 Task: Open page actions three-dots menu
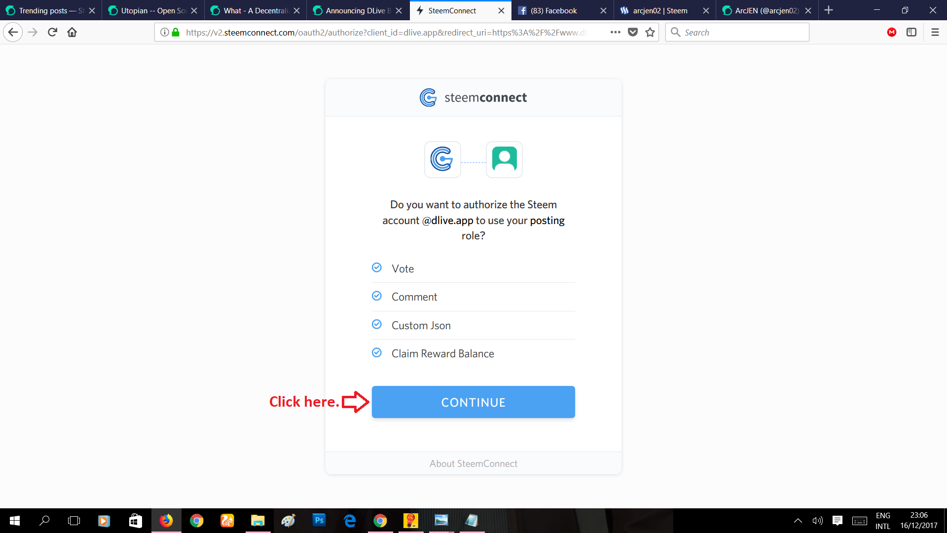click(x=615, y=32)
